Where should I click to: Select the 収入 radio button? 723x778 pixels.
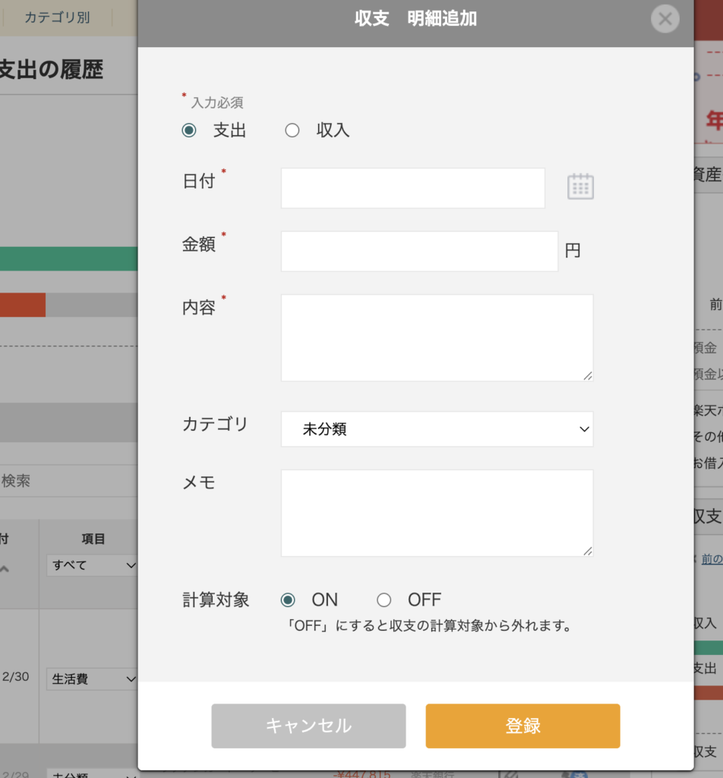tap(292, 131)
